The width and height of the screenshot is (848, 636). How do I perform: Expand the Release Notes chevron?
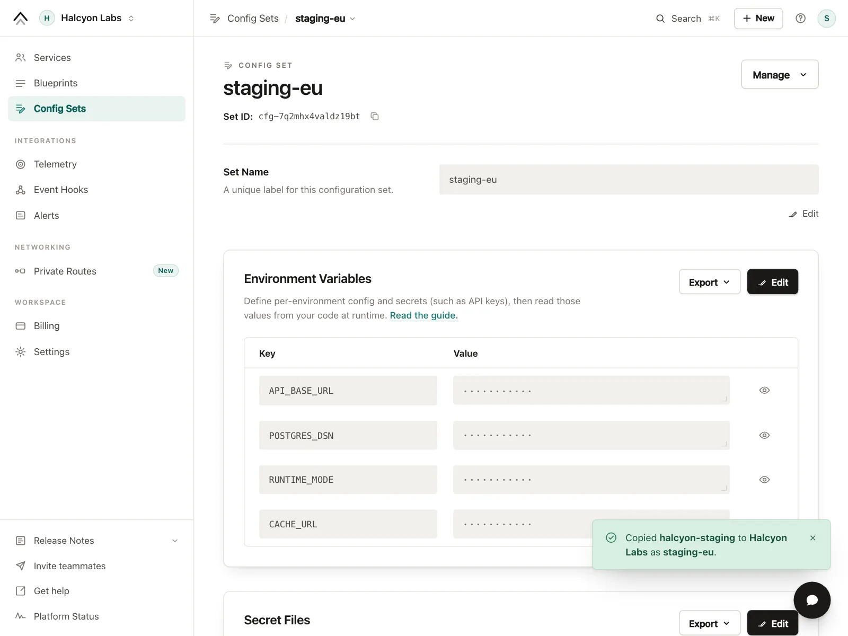point(175,541)
